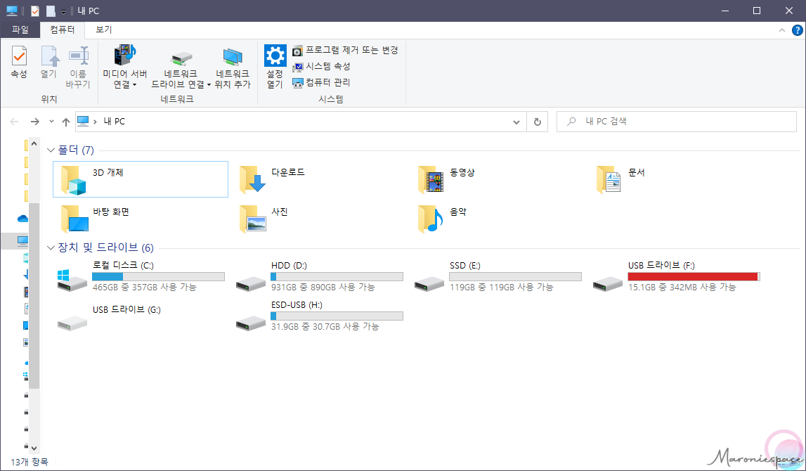This screenshot has width=806, height=471.
Task: Click the 내 PC address bar path
Action: (x=114, y=122)
